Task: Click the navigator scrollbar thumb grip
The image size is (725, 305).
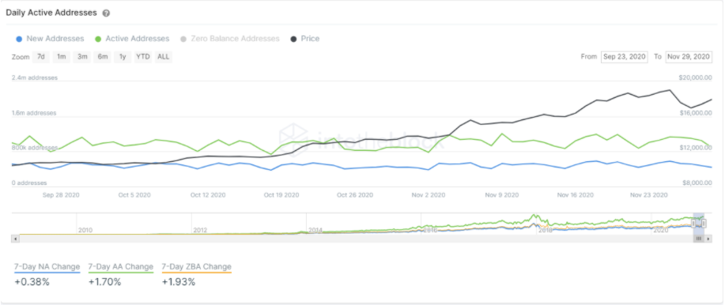Action: (x=699, y=239)
